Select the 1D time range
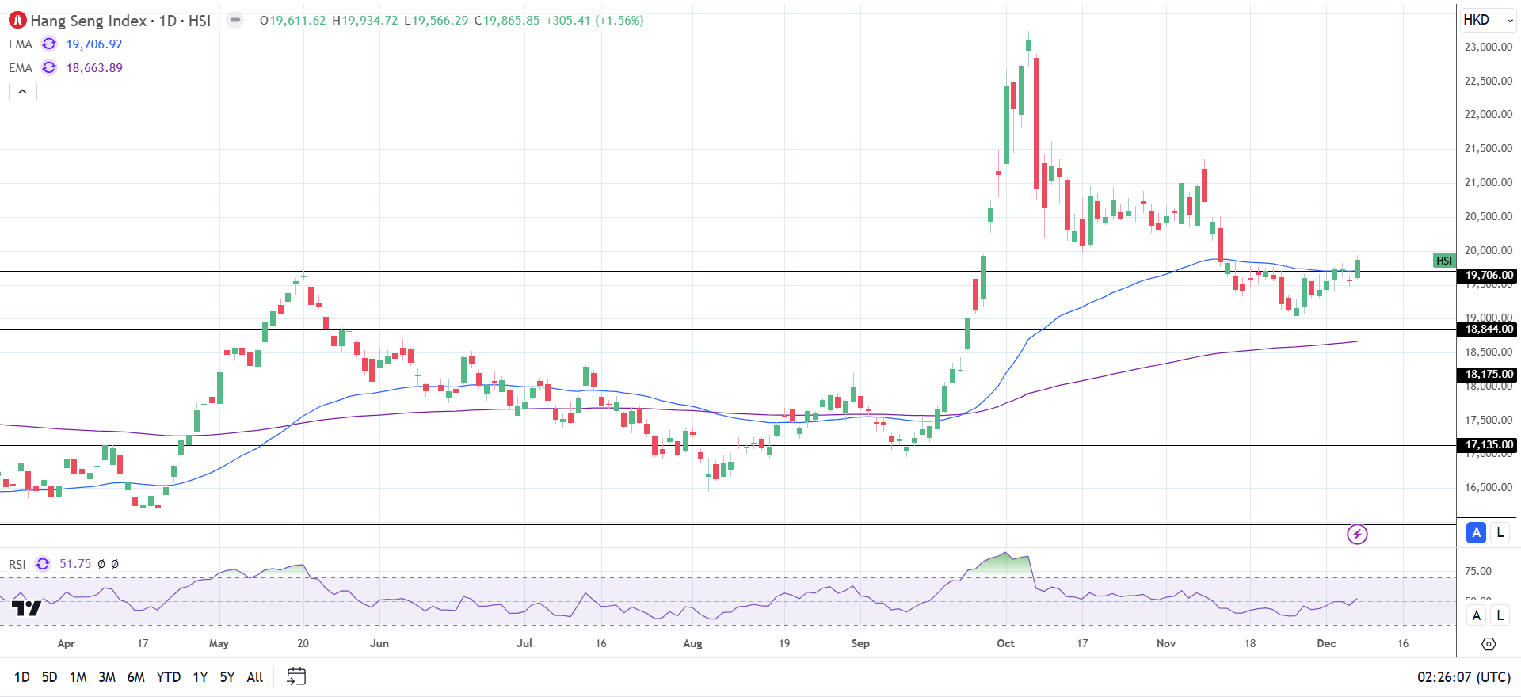The image size is (1521, 697). pyautogui.click(x=22, y=677)
